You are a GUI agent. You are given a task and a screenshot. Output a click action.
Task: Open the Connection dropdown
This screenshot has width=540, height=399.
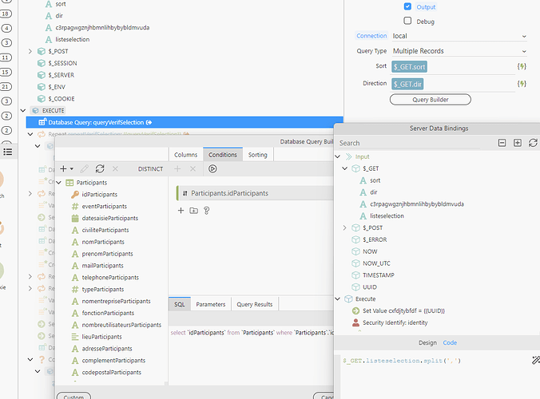(459, 36)
